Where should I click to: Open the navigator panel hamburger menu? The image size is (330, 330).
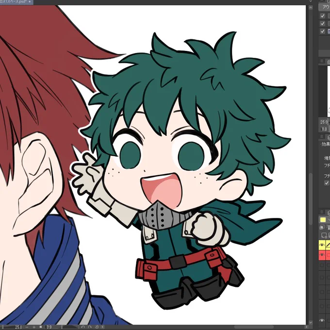[322, 61]
